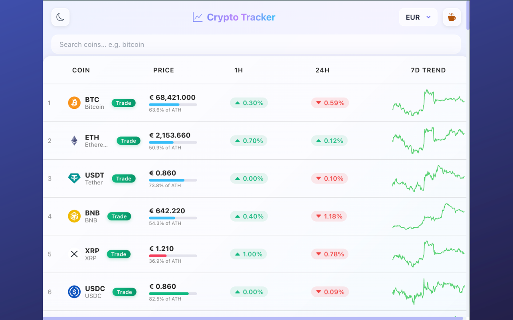The image size is (513, 320).
Task: Click Bitcoin's 0.30% 1H change badge
Action: click(x=249, y=103)
